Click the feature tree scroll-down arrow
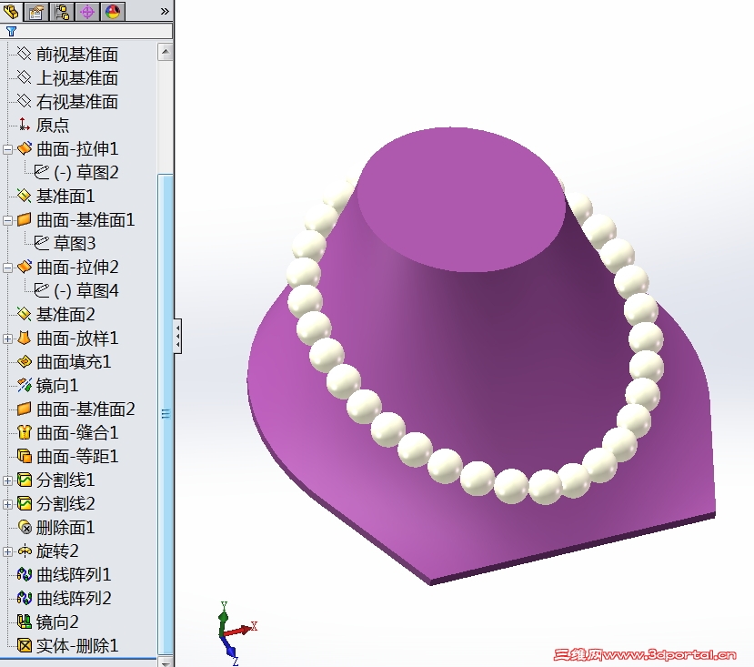The height and width of the screenshot is (667, 754). 165,662
